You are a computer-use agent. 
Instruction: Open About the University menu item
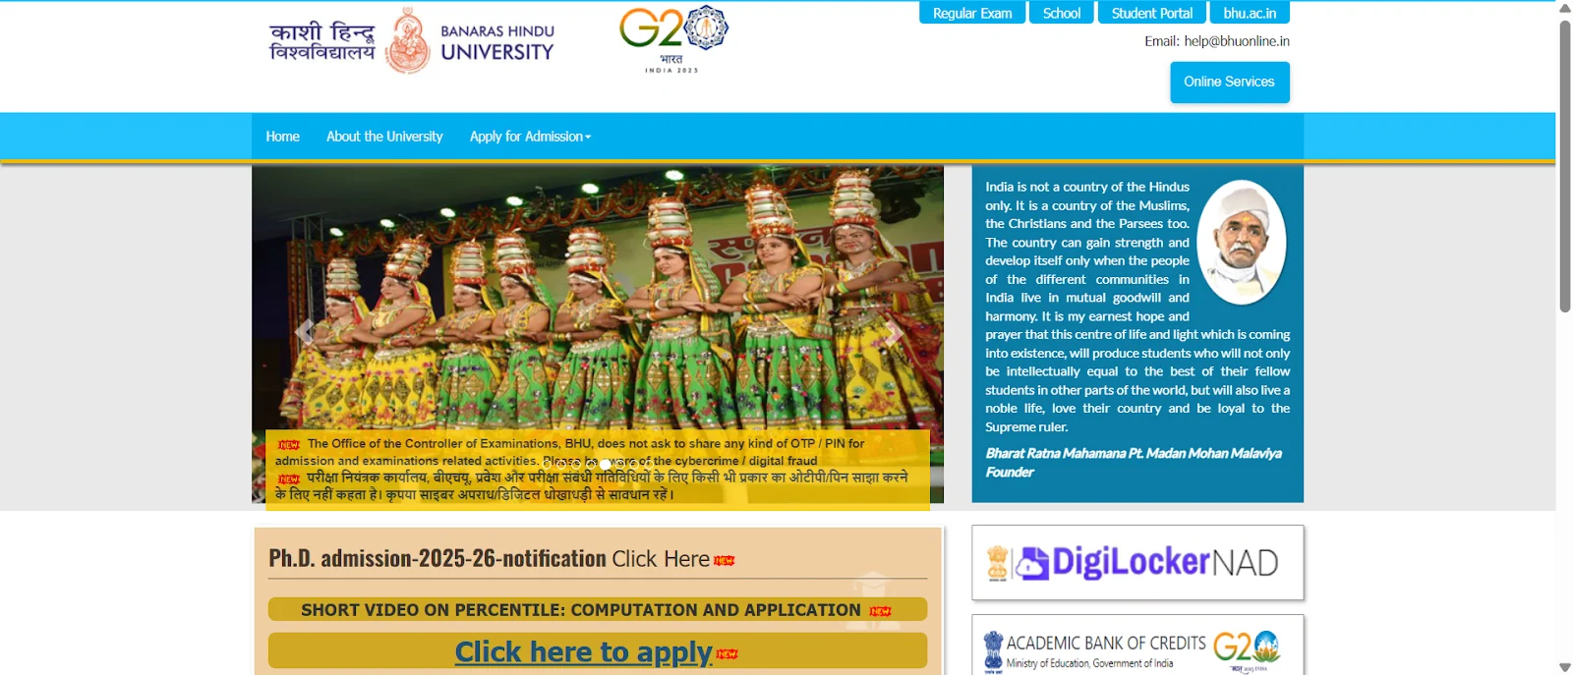(x=384, y=137)
